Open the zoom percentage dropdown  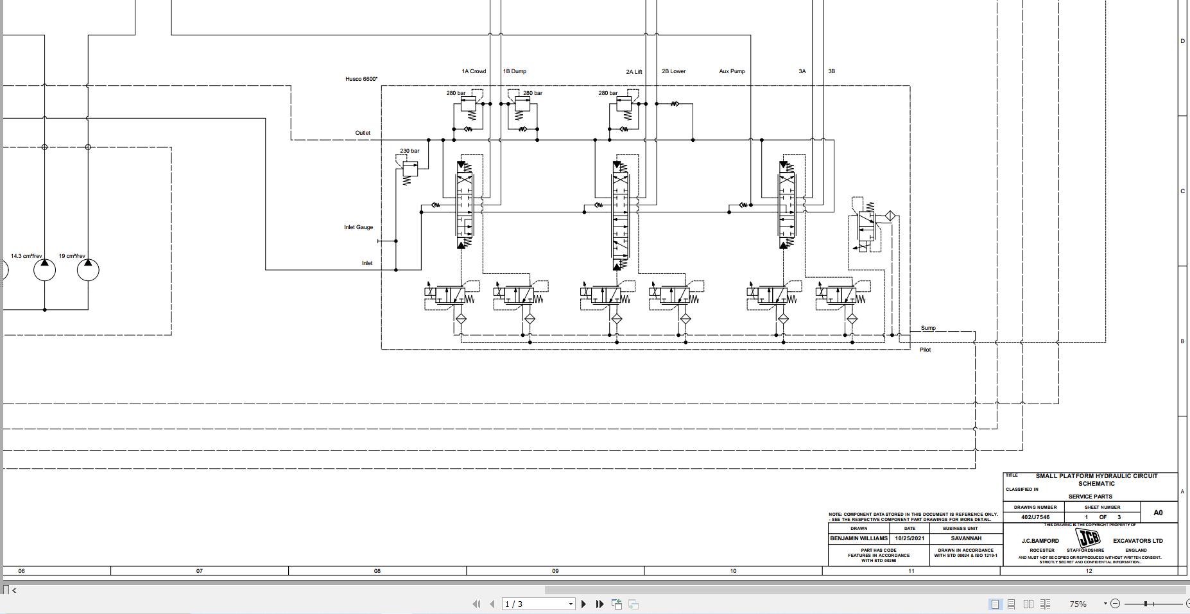coord(1105,604)
